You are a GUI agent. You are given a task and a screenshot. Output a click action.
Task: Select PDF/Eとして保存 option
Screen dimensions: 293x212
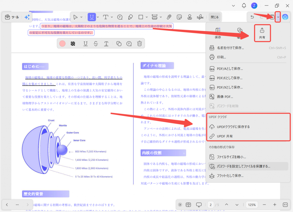click(248, 78)
